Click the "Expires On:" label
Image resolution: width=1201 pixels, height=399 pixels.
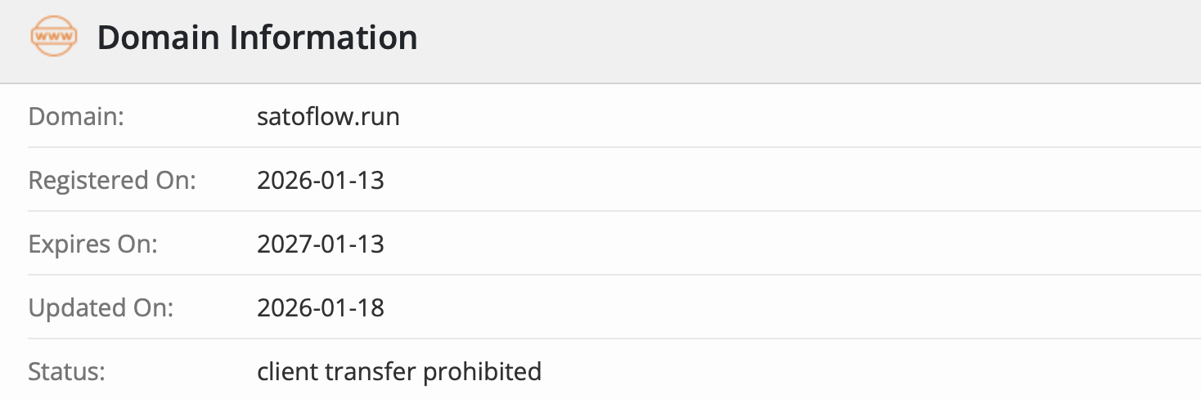(92, 244)
